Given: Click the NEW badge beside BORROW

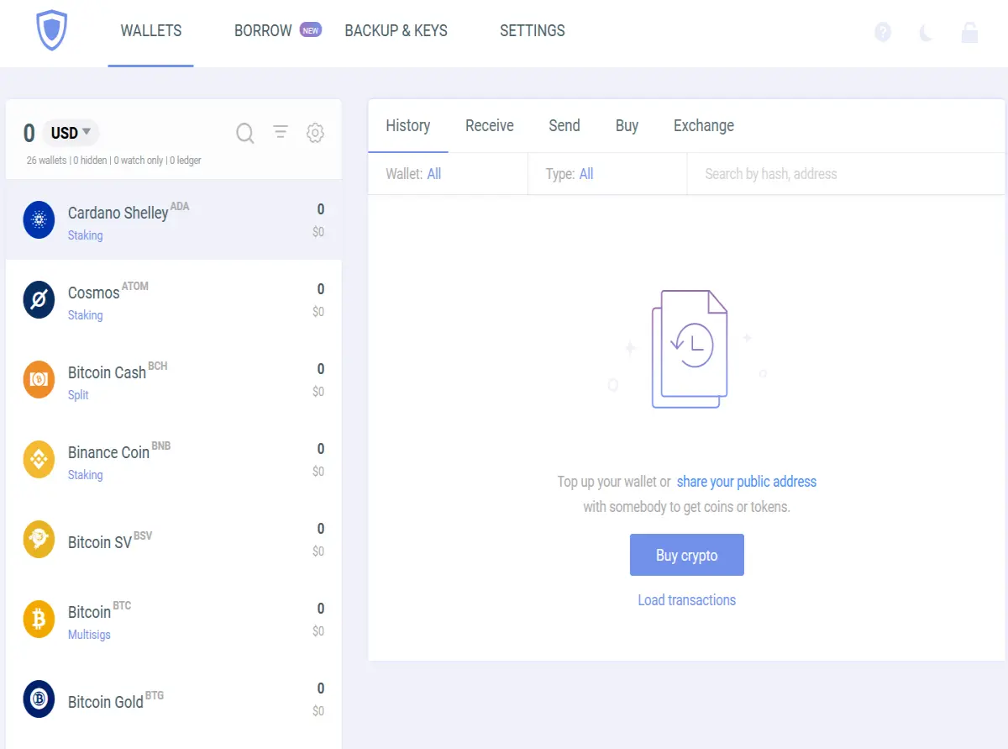Looking at the screenshot, I should coord(311,30).
